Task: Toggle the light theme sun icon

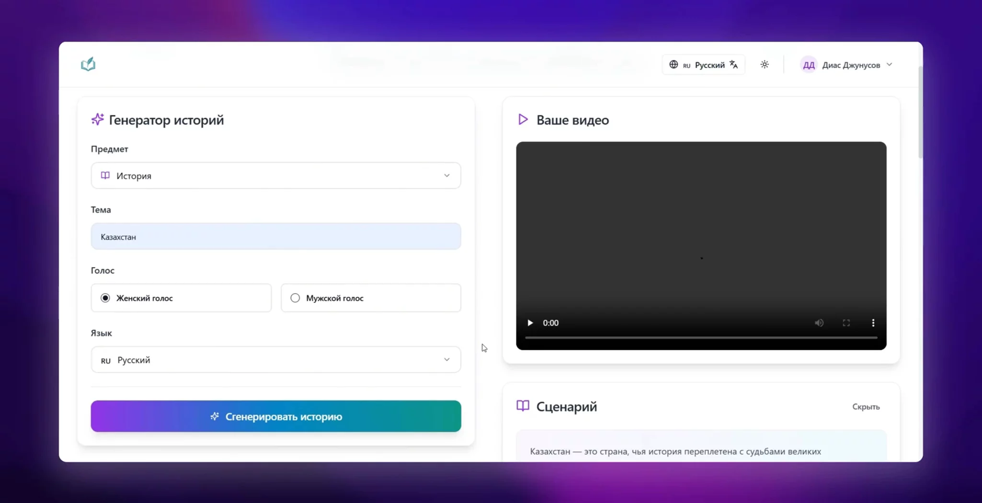Action: pyautogui.click(x=765, y=64)
